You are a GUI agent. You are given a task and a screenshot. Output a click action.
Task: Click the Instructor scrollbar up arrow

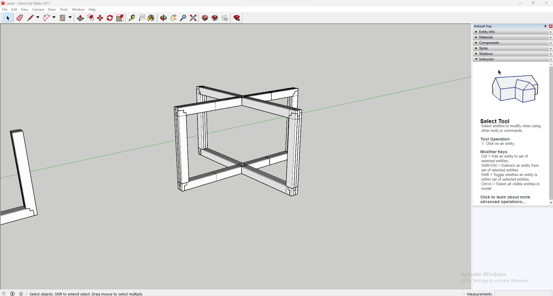(551, 65)
